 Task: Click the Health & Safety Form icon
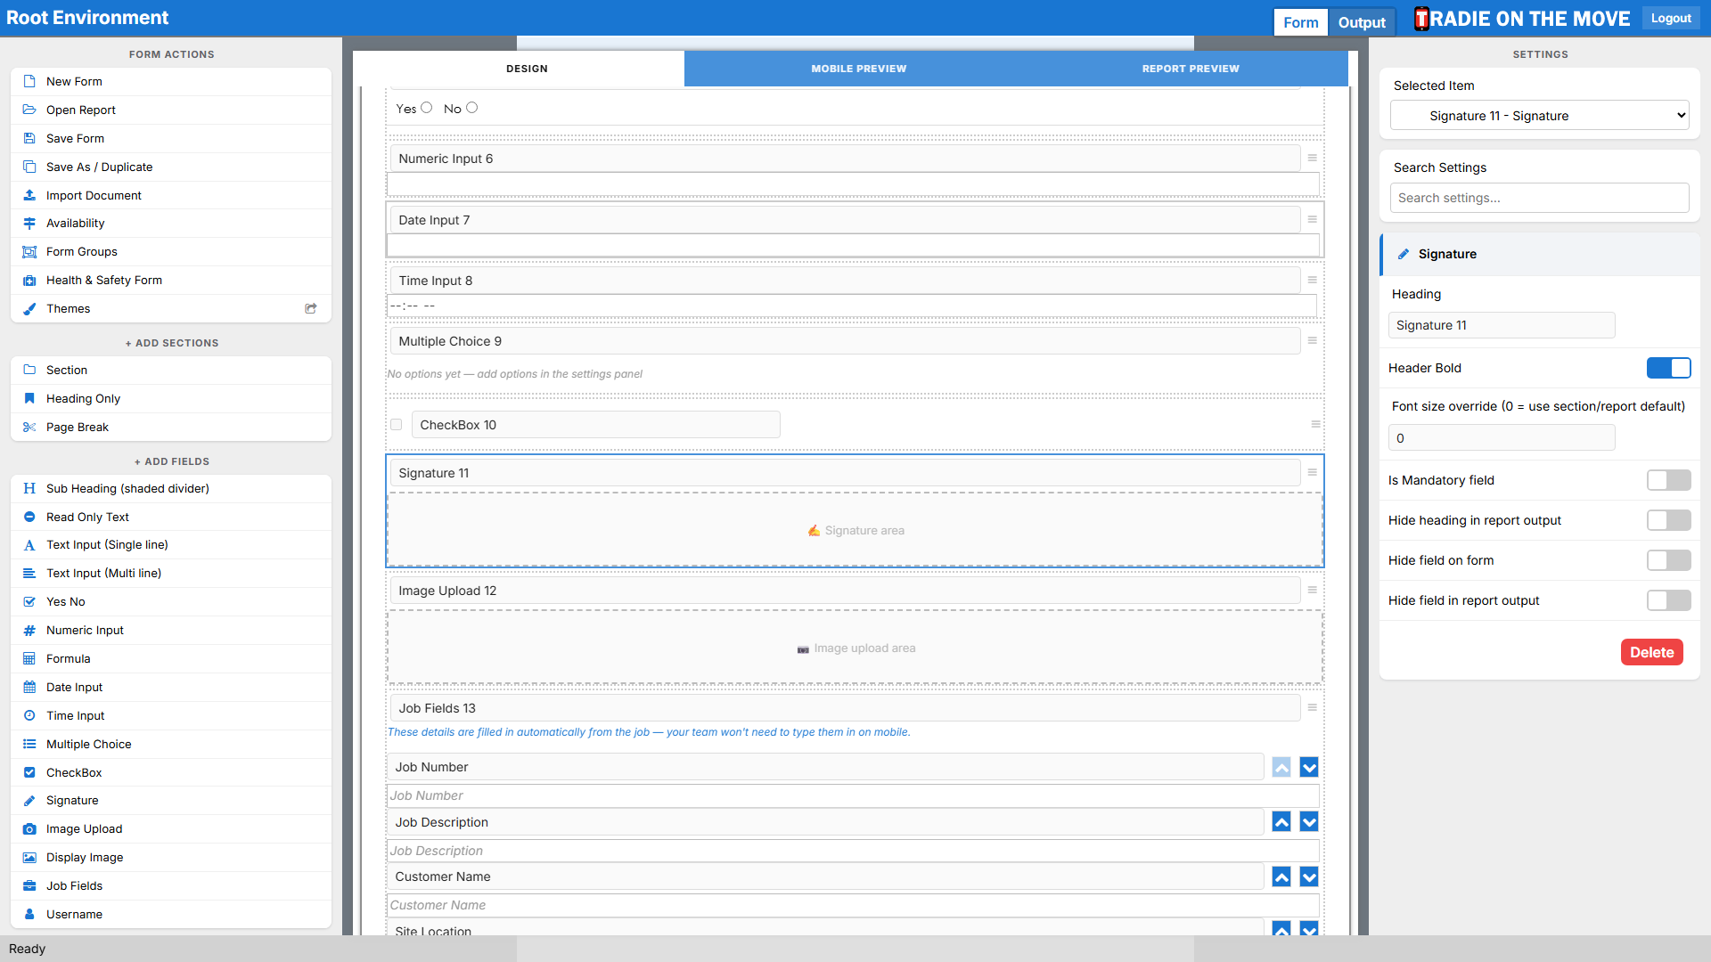click(29, 280)
